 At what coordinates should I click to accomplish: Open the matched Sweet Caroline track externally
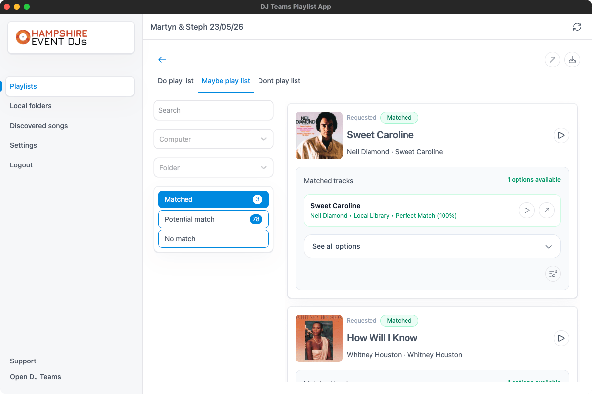[x=546, y=210]
